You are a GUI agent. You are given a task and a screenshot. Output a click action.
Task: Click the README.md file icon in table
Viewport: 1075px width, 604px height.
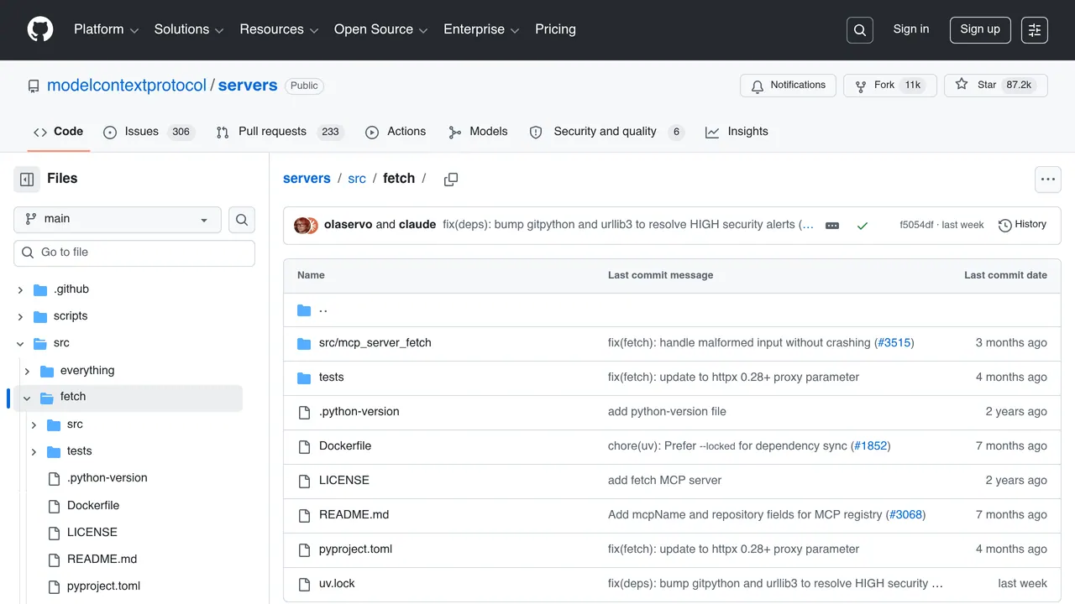[x=304, y=515]
